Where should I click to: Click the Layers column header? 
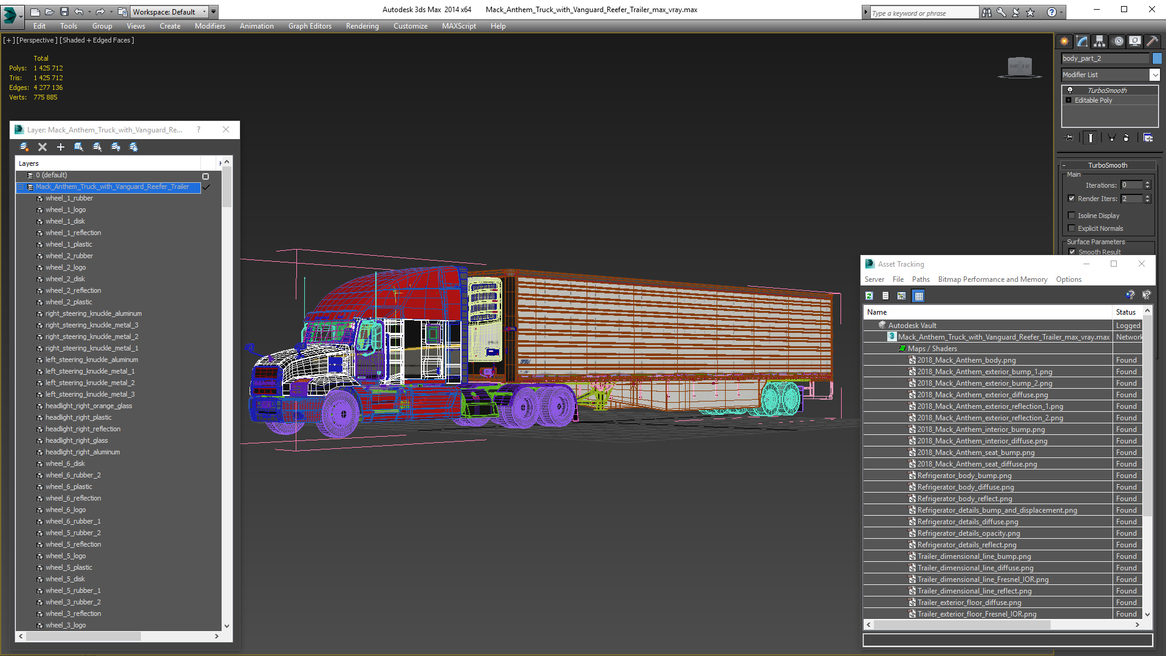click(x=108, y=163)
